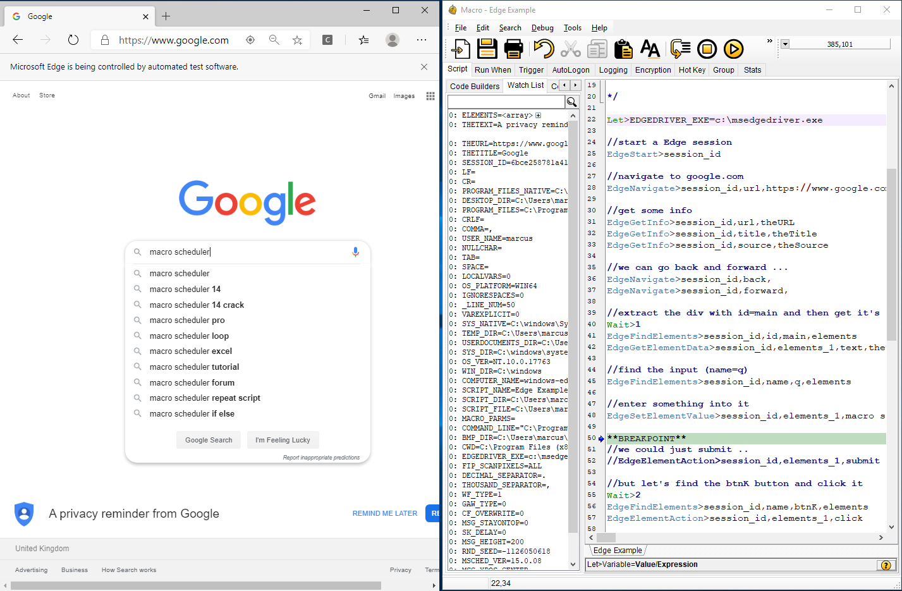Viewport: 902px width, 591px height.
Task: Click the Watch List vertical scrollbar
Action: click(x=573, y=339)
